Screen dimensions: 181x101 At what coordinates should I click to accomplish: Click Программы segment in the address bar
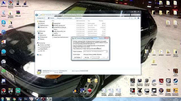click(x=78, y=15)
